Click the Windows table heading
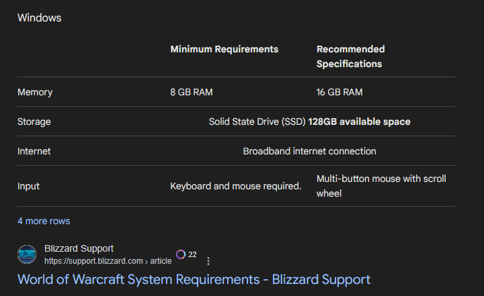Viewport: 484px width, 296px height. [x=39, y=18]
